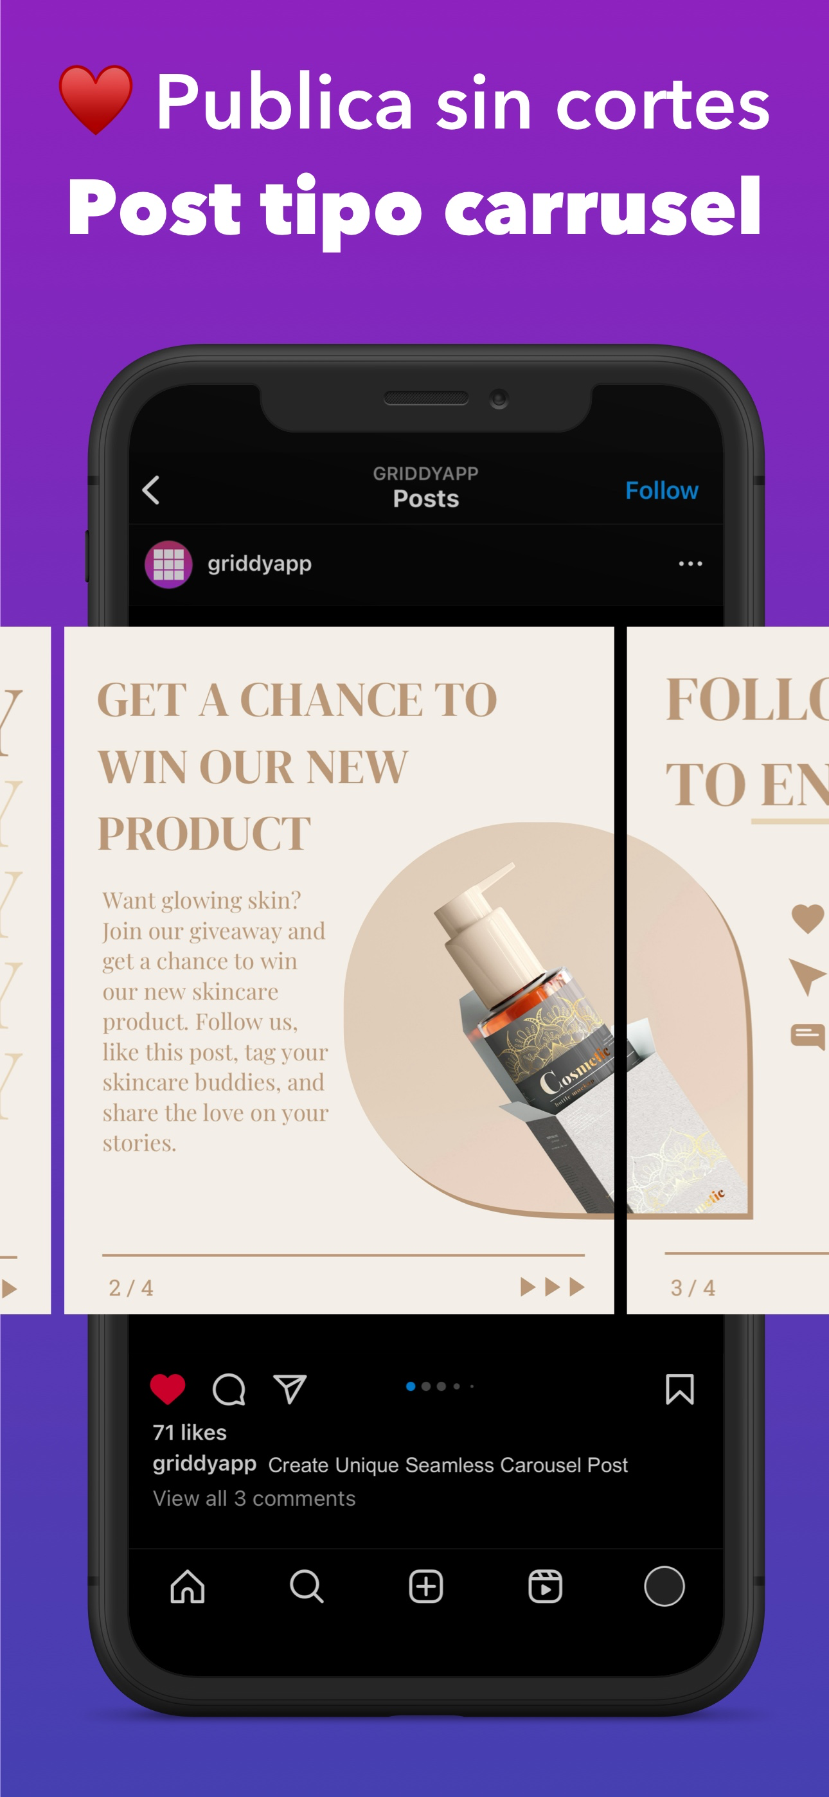Tap the partial 3/4 carousel slide
829x1797 pixels.
pos(728,970)
